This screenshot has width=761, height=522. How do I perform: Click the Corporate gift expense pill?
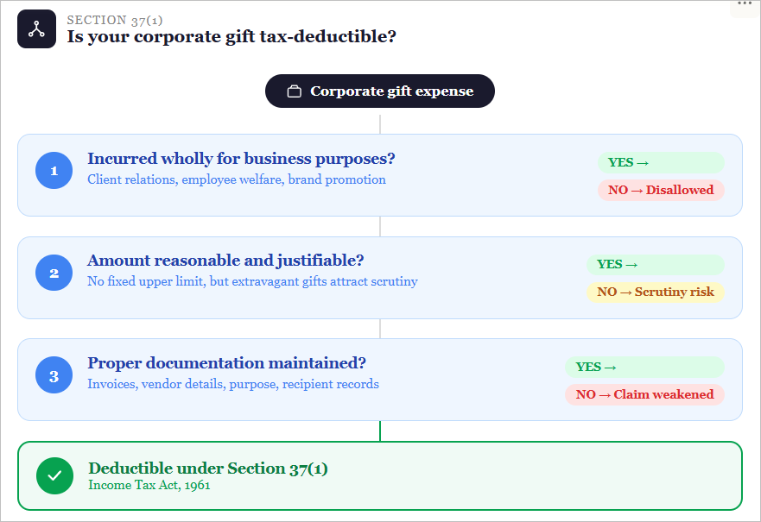380,91
